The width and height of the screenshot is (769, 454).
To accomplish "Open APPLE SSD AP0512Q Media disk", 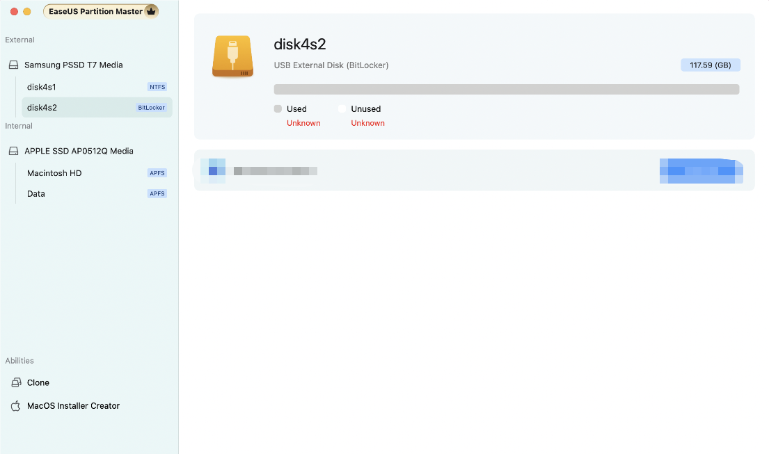I will point(79,151).
